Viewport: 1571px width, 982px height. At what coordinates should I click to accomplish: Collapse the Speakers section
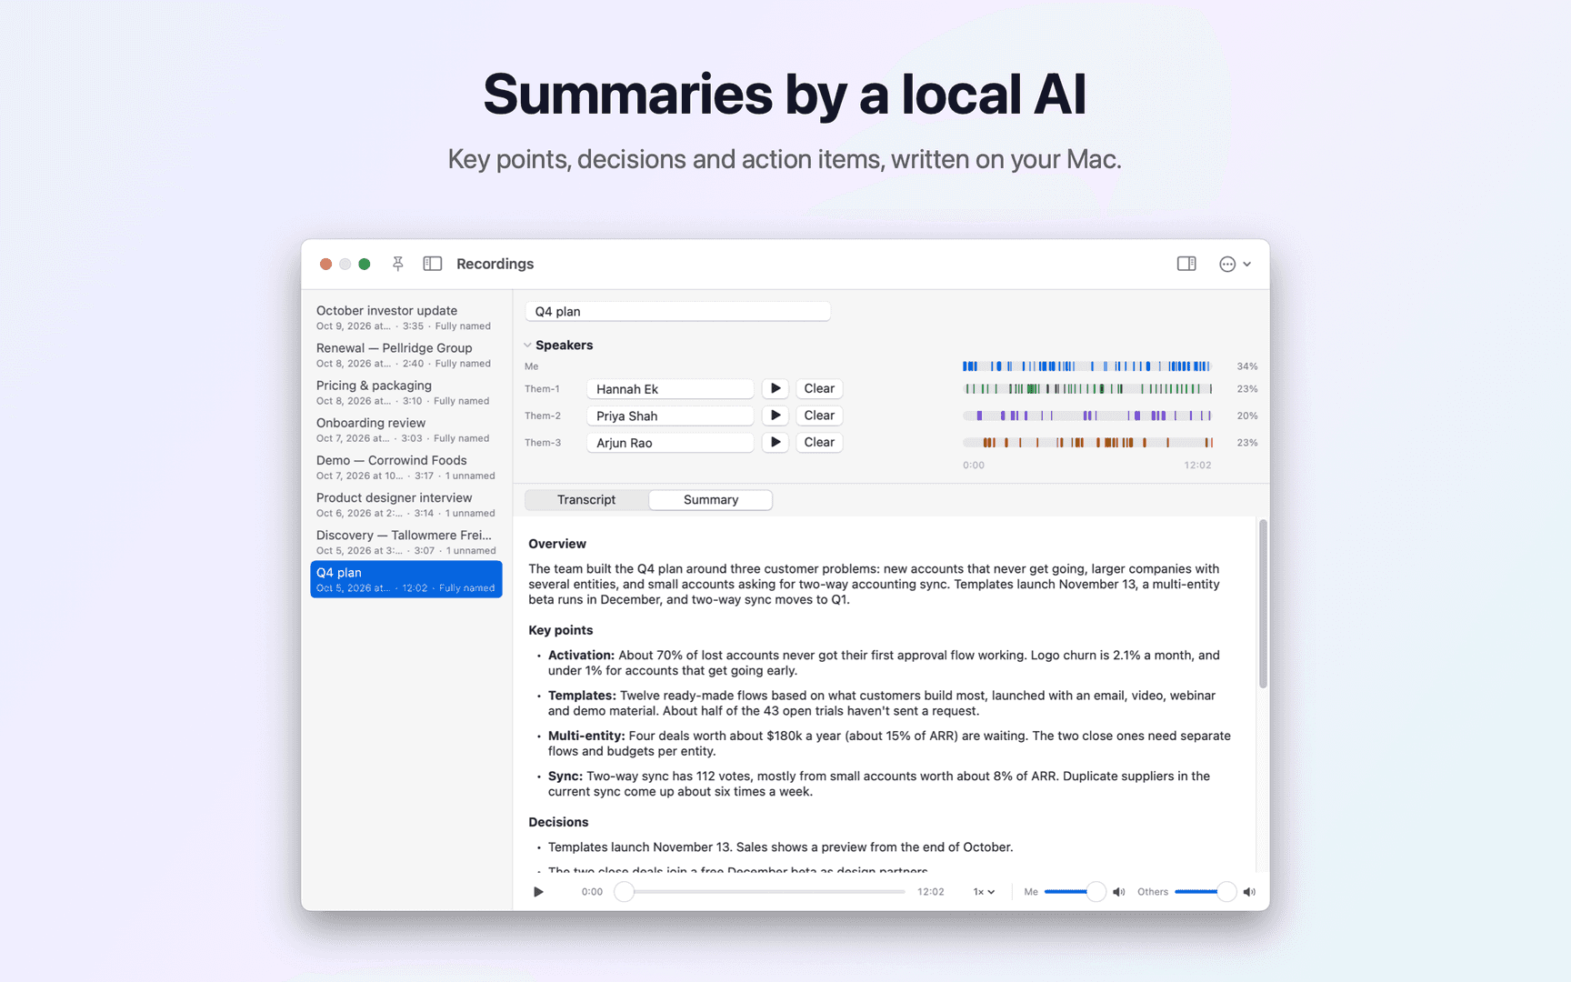[x=527, y=346]
